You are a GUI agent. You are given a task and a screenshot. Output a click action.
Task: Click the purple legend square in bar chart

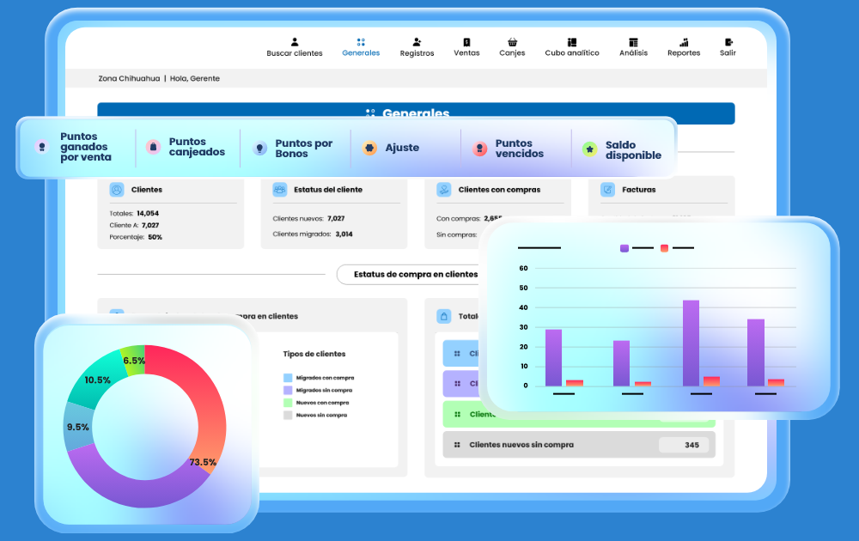pos(624,248)
